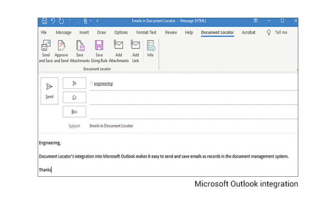Toggle touch/mouse mode icon
The height and width of the screenshot is (202, 336).
pyautogui.click(x=85, y=21)
